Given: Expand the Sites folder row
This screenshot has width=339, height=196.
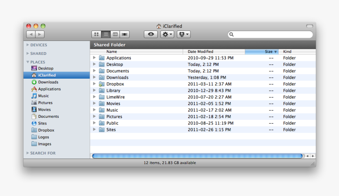Looking at the screenshot, I should coord(94,129).
